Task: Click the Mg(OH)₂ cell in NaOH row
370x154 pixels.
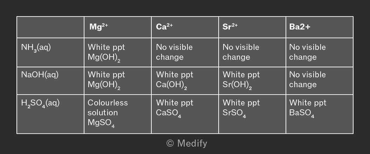Action: pos(117,80)
